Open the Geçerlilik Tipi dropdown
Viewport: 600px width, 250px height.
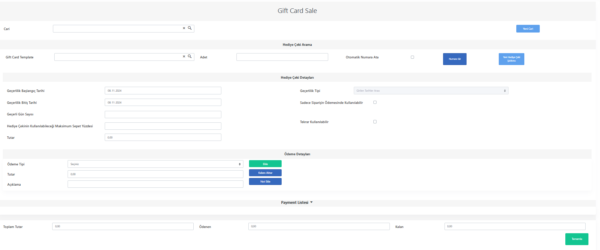431,91
